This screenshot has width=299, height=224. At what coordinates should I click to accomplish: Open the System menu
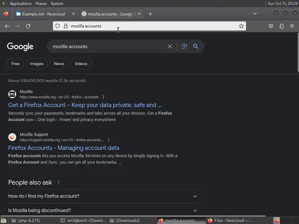[x=57, y=3]
